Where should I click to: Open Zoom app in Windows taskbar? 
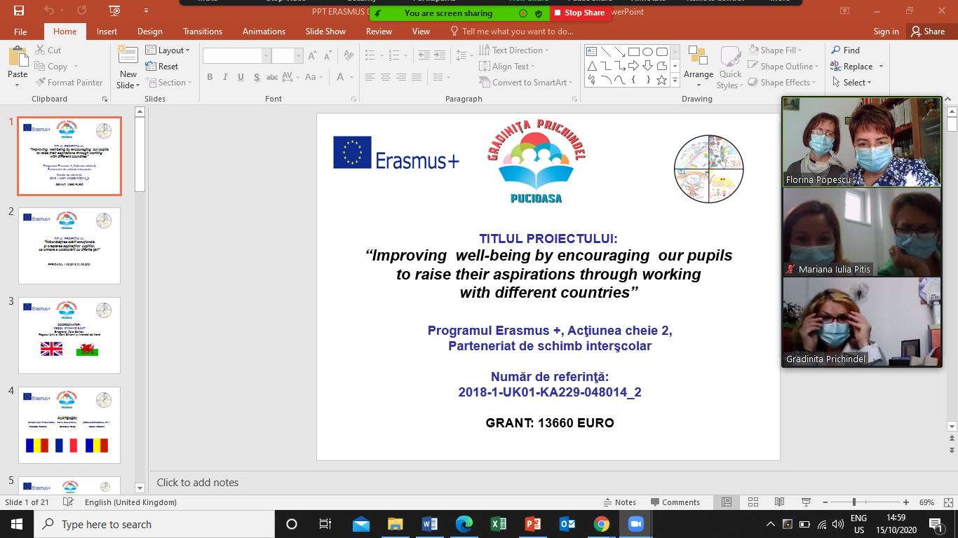pos(635,524)
